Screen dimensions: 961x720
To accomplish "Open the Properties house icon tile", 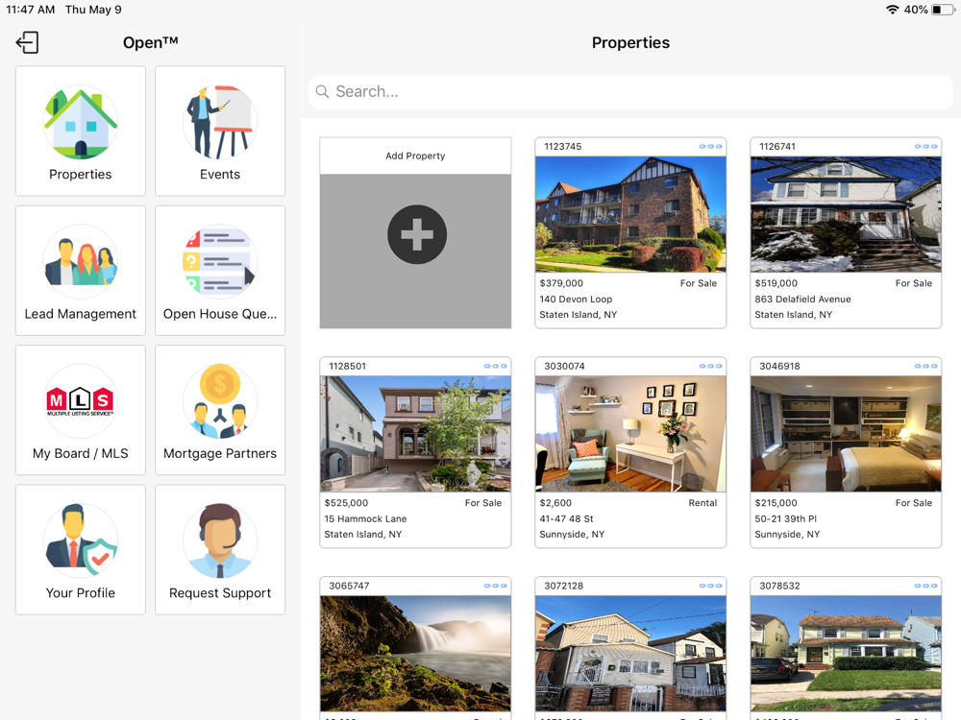I will click(81, 122).
